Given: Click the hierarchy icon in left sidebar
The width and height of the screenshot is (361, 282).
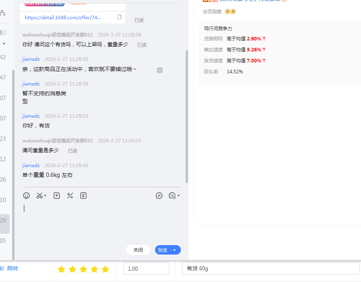Looking at the screenshot, I should click(3, 13).
